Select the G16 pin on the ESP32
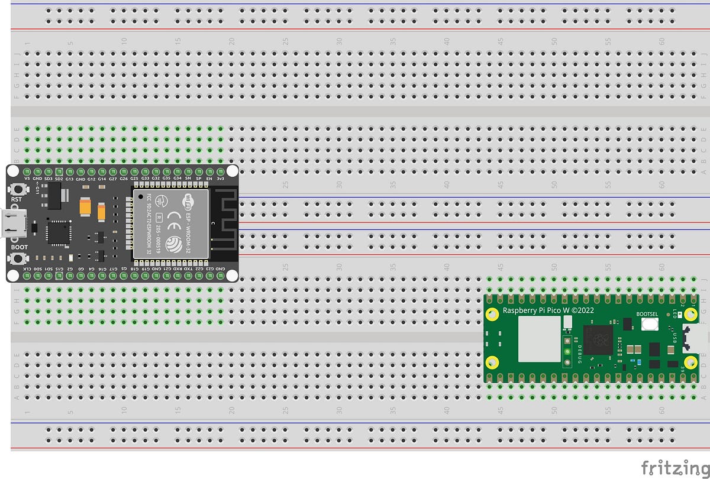This screenshot has height=479, width=710. (x=102, y=276)
